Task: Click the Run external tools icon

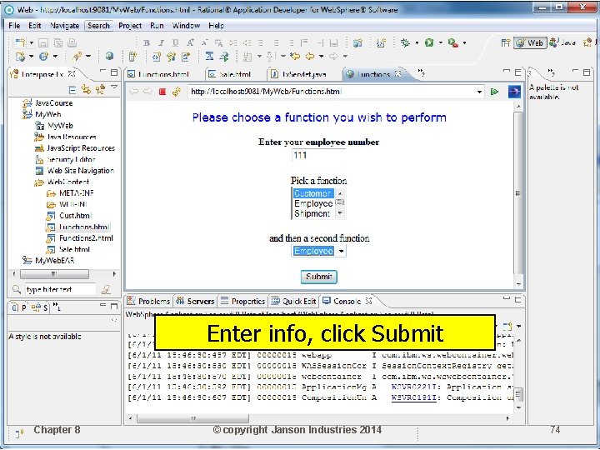Action: coord(452,42)
